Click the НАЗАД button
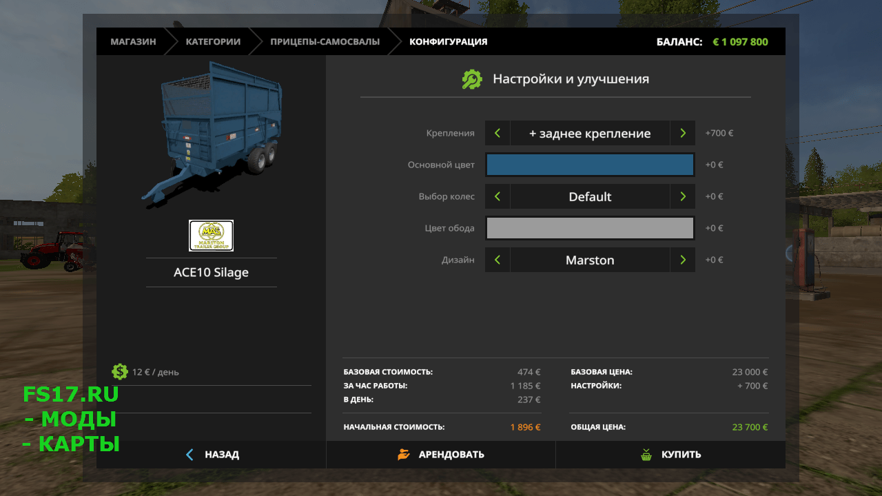This screenshot has width=882, height=496. (211, 455)
